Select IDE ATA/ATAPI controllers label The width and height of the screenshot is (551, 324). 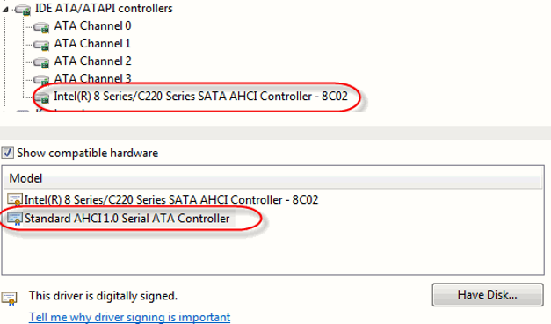click(x=104, y=8)
